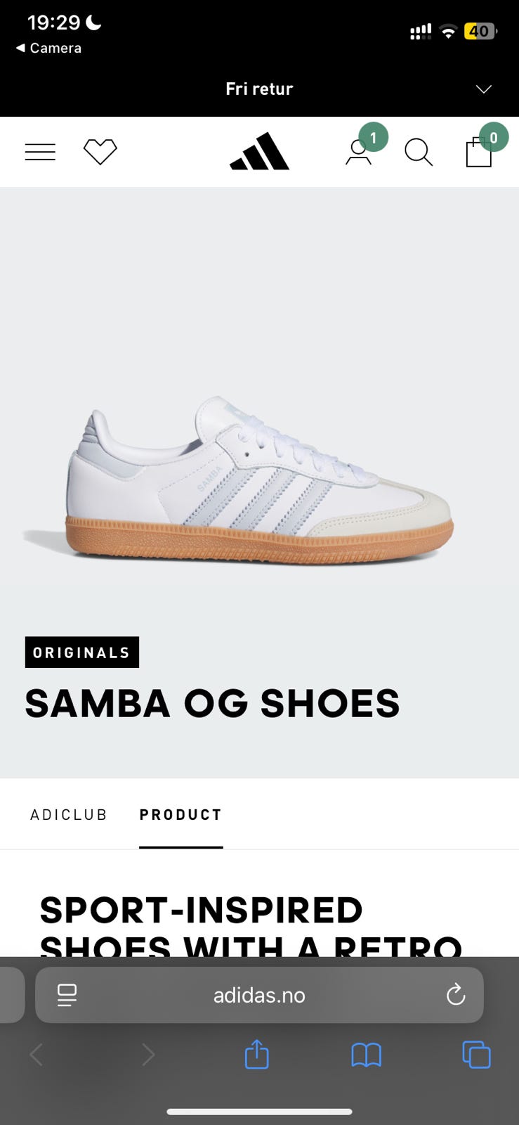Image resolution: width=519 pixels, height=1125 pixels.
Task: Go to adidas home via logo
Action: (259, 152)
